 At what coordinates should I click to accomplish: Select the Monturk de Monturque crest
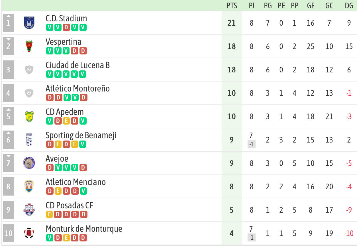[29, 233]
